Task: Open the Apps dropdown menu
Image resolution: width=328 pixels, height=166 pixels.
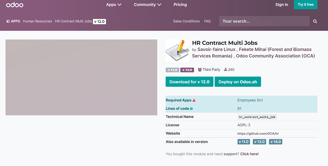Action: [x=114, y=4]
